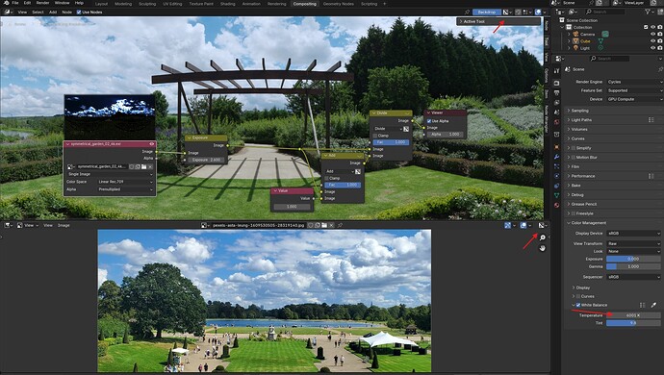Viewport: 664px width, 375px height.
Task: Pin the Scene properties panel
Action: [x=660, y=69]
